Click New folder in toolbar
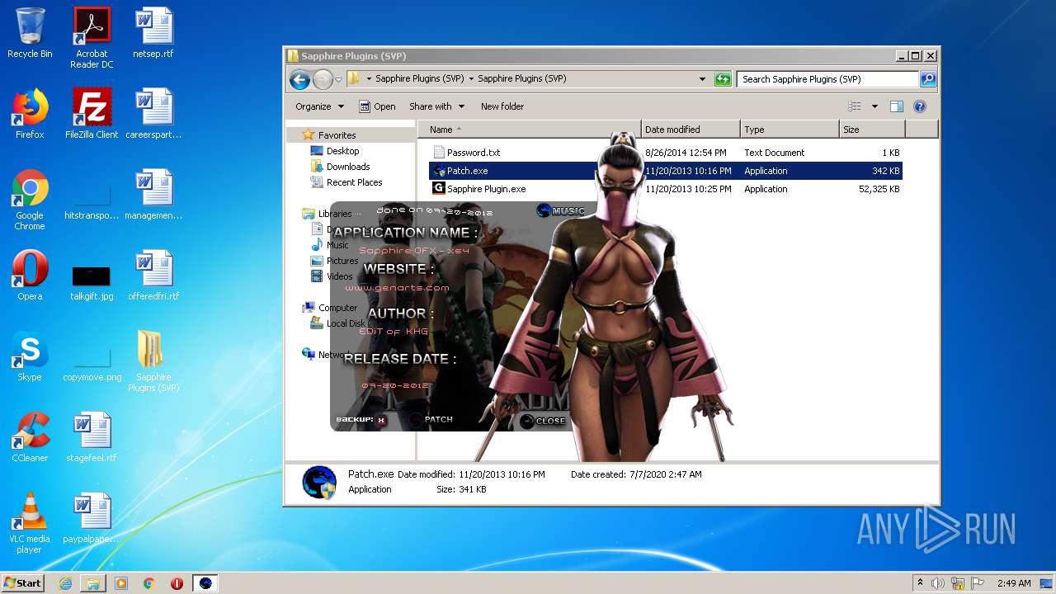This screenshot has width=1056, height=594. point(502,106)
